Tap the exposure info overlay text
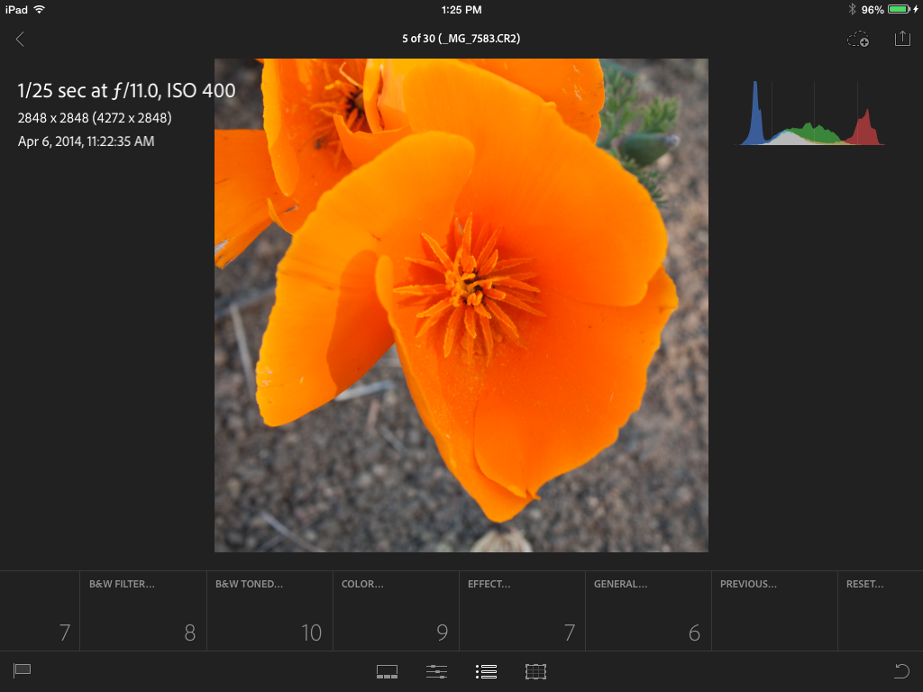The image size is (923, 692). 126,91
